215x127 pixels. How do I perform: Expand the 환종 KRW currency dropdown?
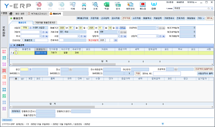pyautogui.click(x=118, y=32)
